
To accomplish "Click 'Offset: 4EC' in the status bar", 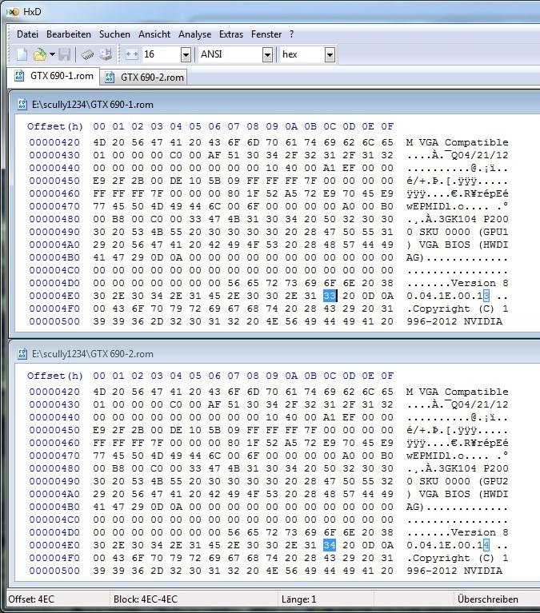I will [31, 599].
